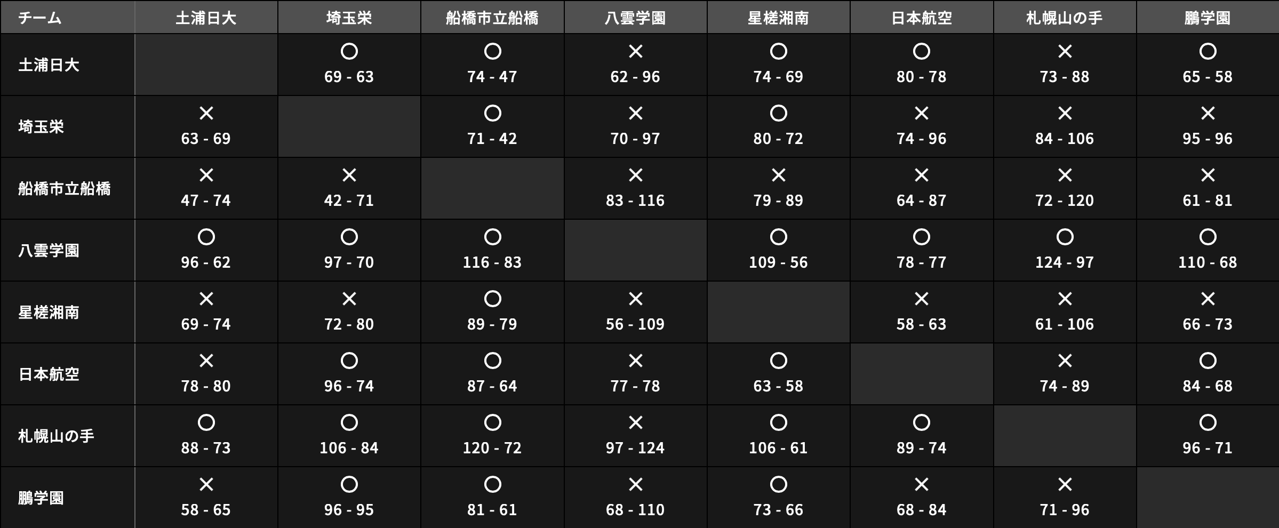Viewport: 1279px width, 528px height.
Task: Click the チーム header cell
Action: click(40, 18)
